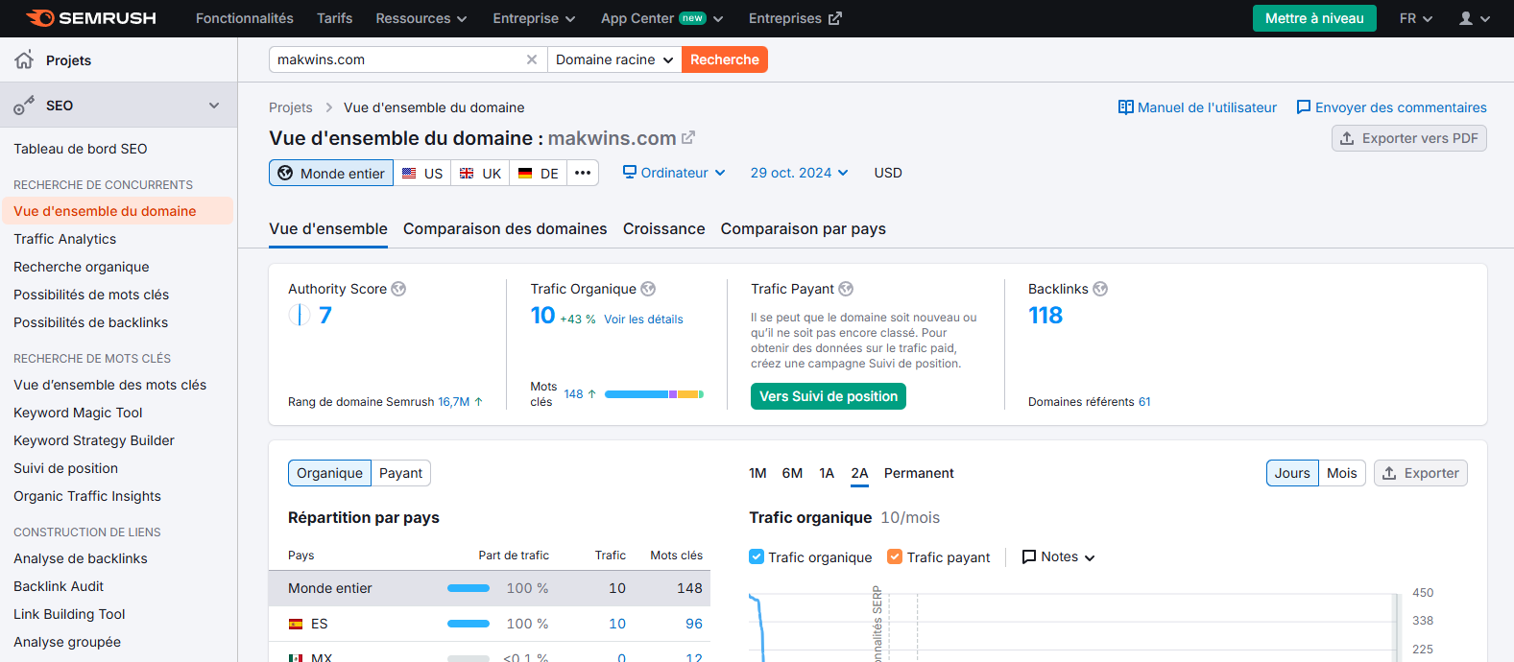Select the DE flag database
The image size is (1514, 662).
(x=538, y=173)
